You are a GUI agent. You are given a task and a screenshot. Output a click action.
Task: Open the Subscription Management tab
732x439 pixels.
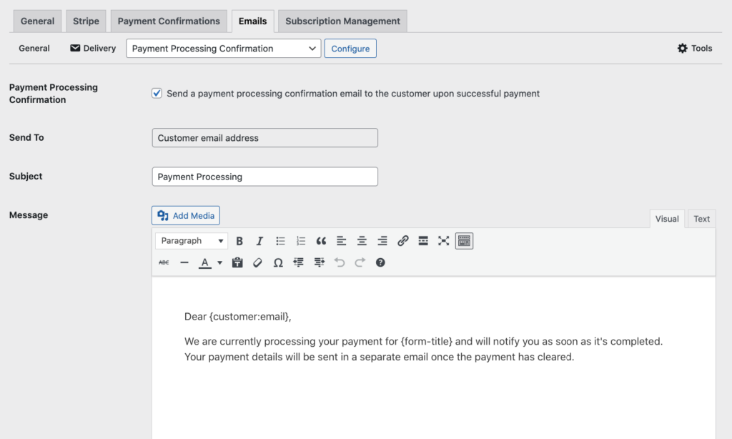click(x=342, y=21)
